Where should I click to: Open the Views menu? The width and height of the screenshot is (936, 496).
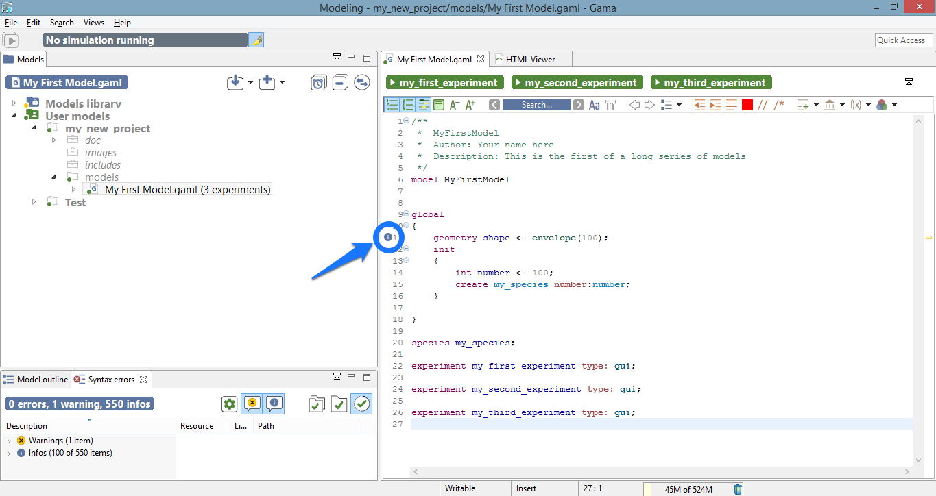point(94,23)
